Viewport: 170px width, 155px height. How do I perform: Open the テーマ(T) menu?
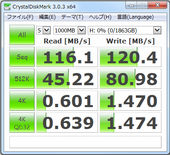(72, 17)
